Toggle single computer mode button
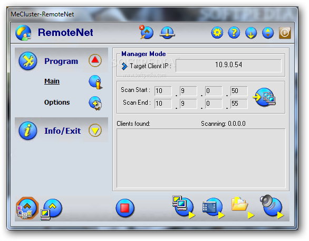The image size is (309, 241). pos(52,209)
